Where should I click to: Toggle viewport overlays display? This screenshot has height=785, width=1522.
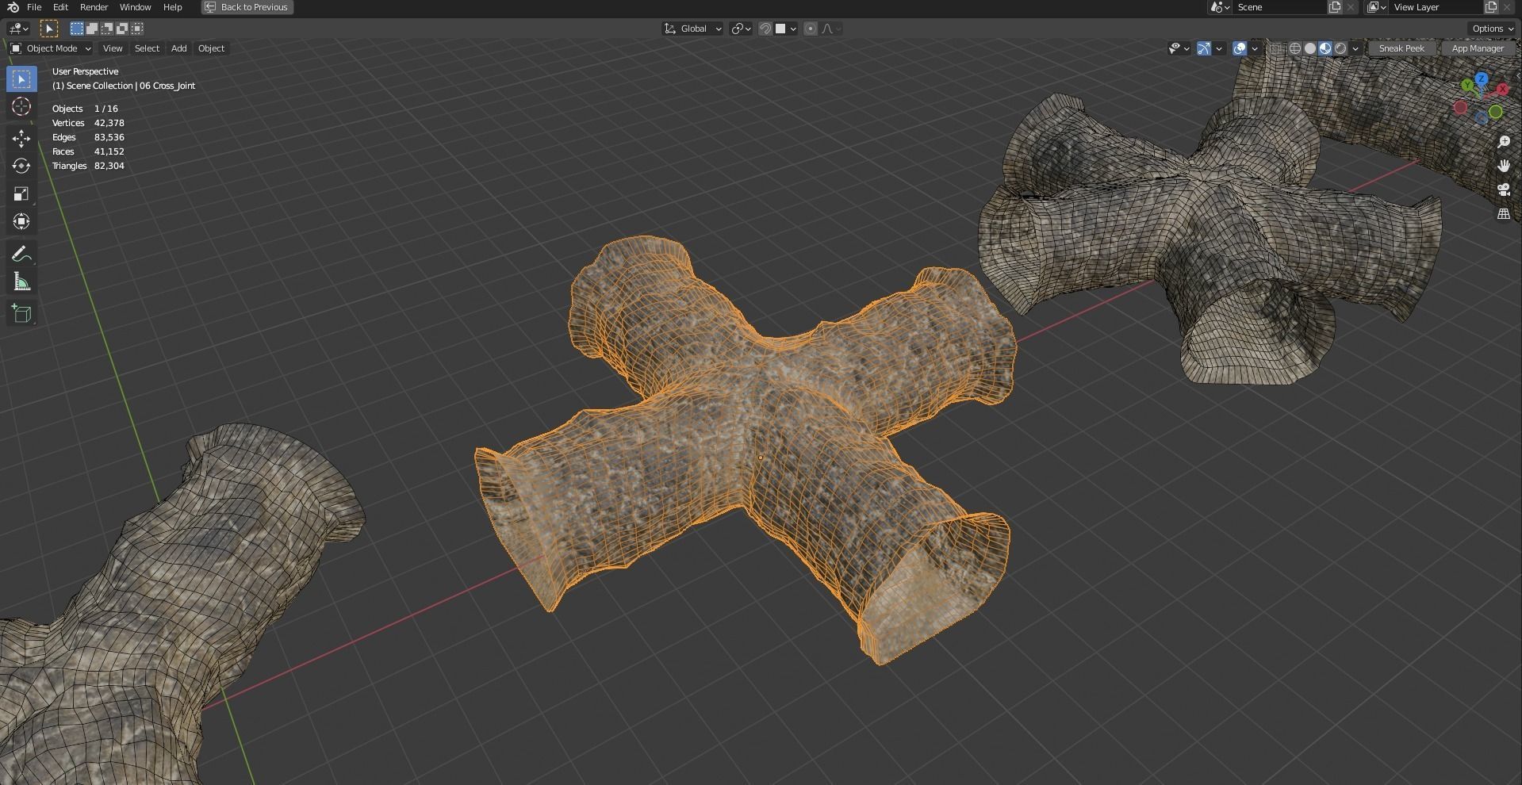click(1240, 48)
